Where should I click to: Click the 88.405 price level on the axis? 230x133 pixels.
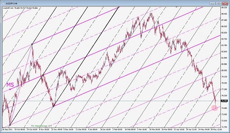click(x=224, y=14)
